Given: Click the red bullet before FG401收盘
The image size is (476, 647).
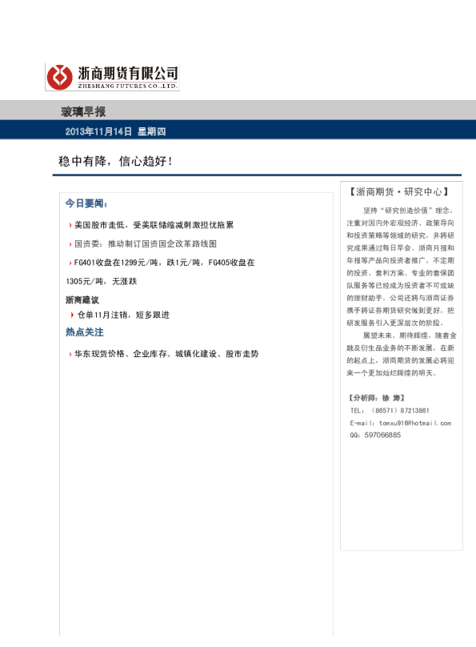Looking at the screenshot, I should [x=70, y=263].
